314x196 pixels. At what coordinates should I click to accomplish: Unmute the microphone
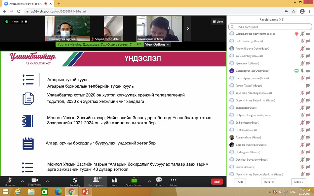[10, 180]
